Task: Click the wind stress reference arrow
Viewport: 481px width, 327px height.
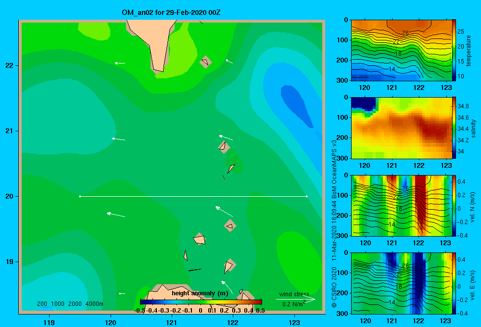Action: click(296, 299)
